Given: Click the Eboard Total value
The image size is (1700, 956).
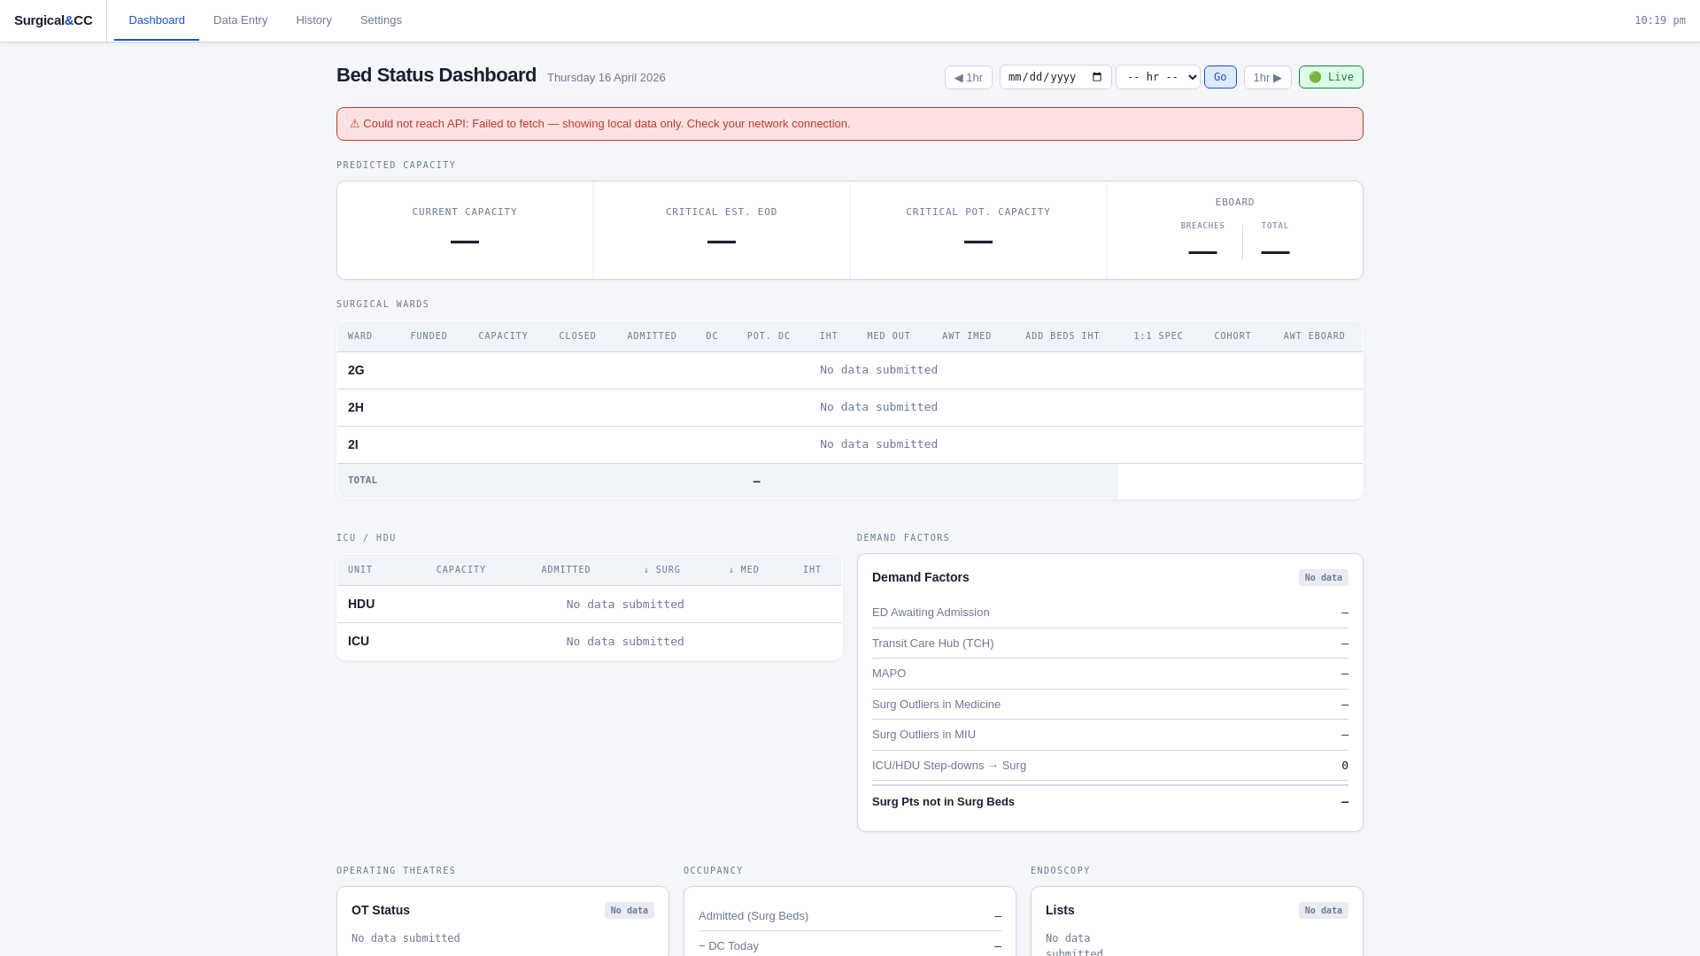Looking at the screenshot, I should tap(1275, 253).
